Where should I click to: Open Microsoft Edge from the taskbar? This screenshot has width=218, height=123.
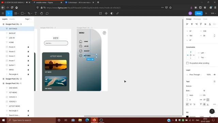click(87, 120)
